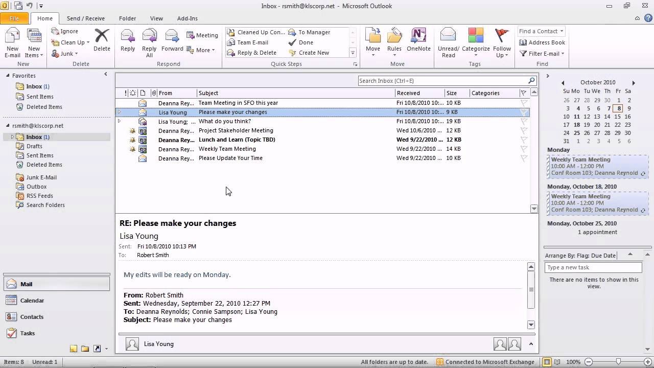
Task: Click the Unread/Read envelope icon
Action: pyautogui.click(x=448, y=37)
